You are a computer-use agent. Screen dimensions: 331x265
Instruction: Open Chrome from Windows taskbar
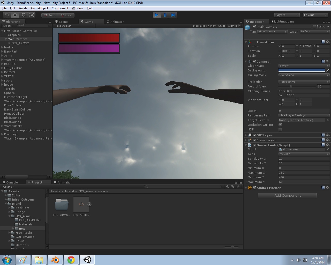click(x=71, y=260)
